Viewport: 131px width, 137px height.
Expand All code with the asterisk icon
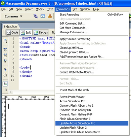tap(5, 61)
